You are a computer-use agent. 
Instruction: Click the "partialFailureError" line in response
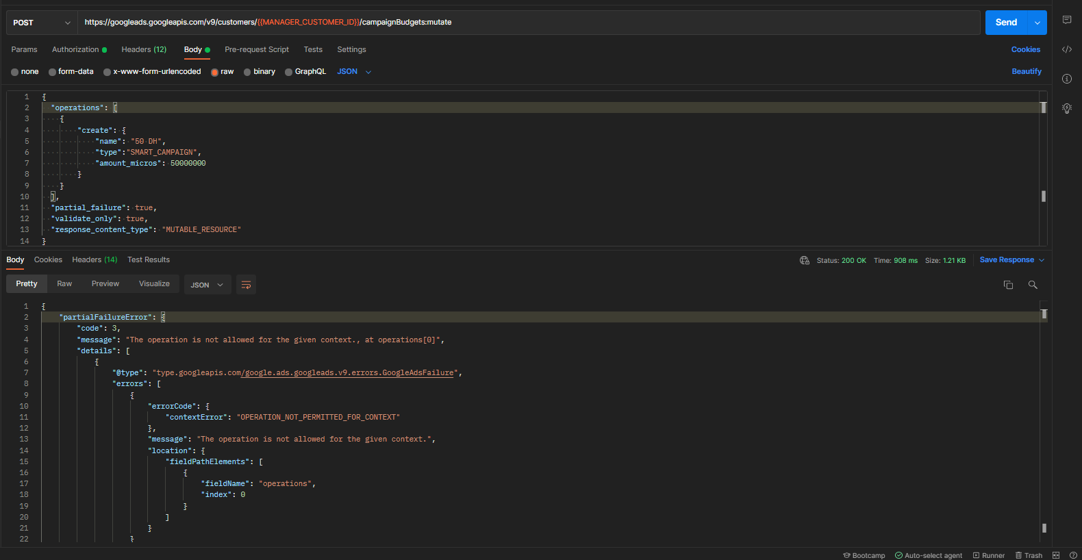(112, 318)
